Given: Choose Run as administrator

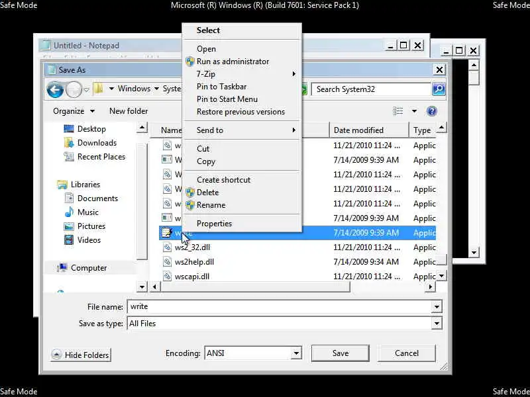Looking at the screenshot, I should pos(242,62).
